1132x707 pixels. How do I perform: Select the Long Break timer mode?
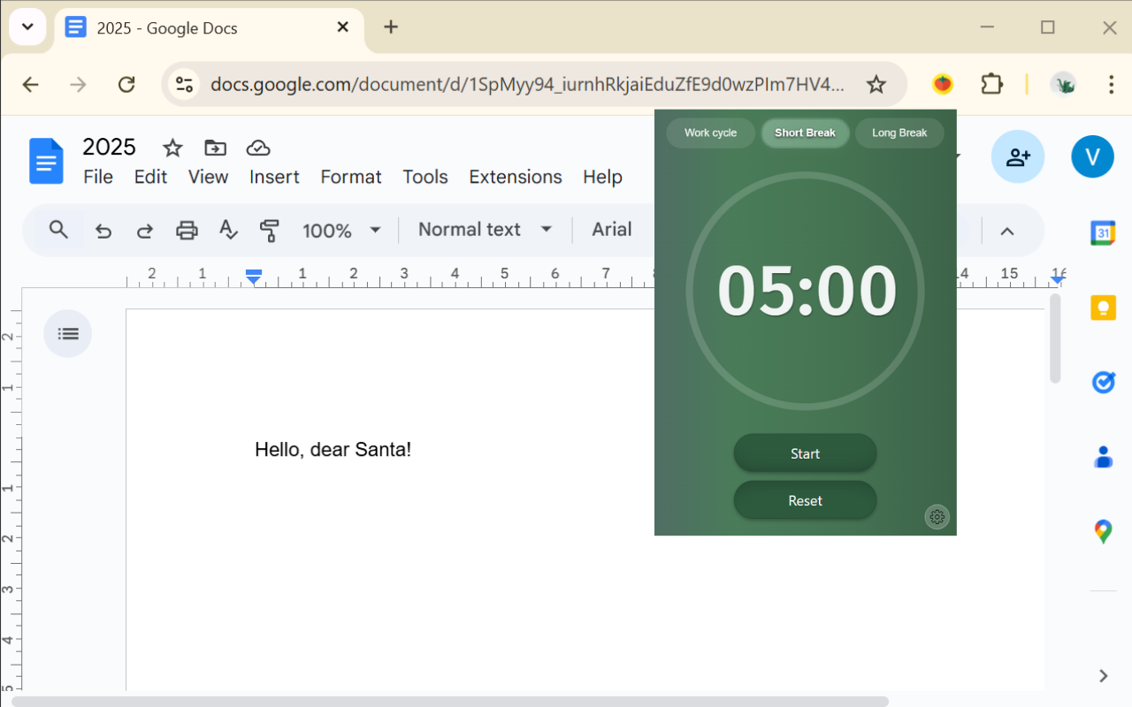[x=899, y=133]
